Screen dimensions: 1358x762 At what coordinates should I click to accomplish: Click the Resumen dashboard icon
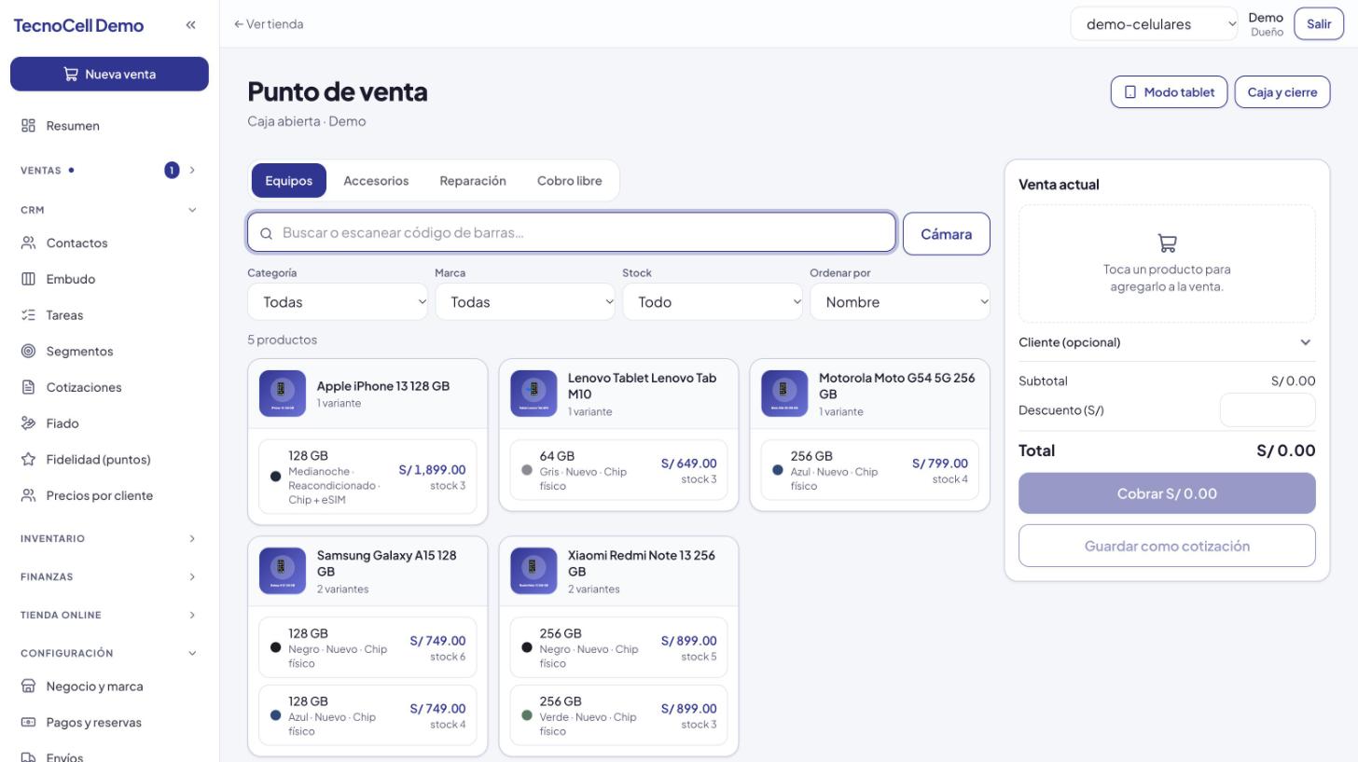(28, 126)
